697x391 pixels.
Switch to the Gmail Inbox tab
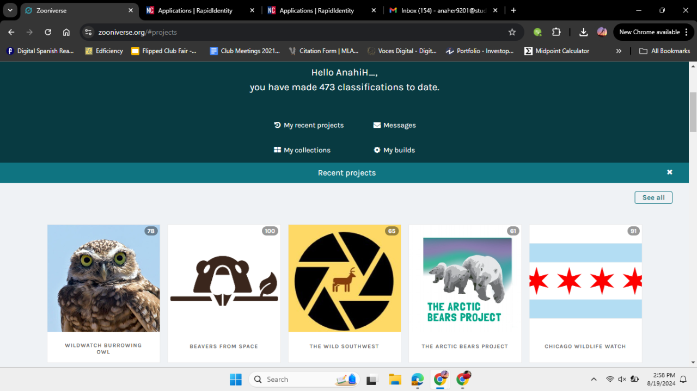tap(443, 10)
